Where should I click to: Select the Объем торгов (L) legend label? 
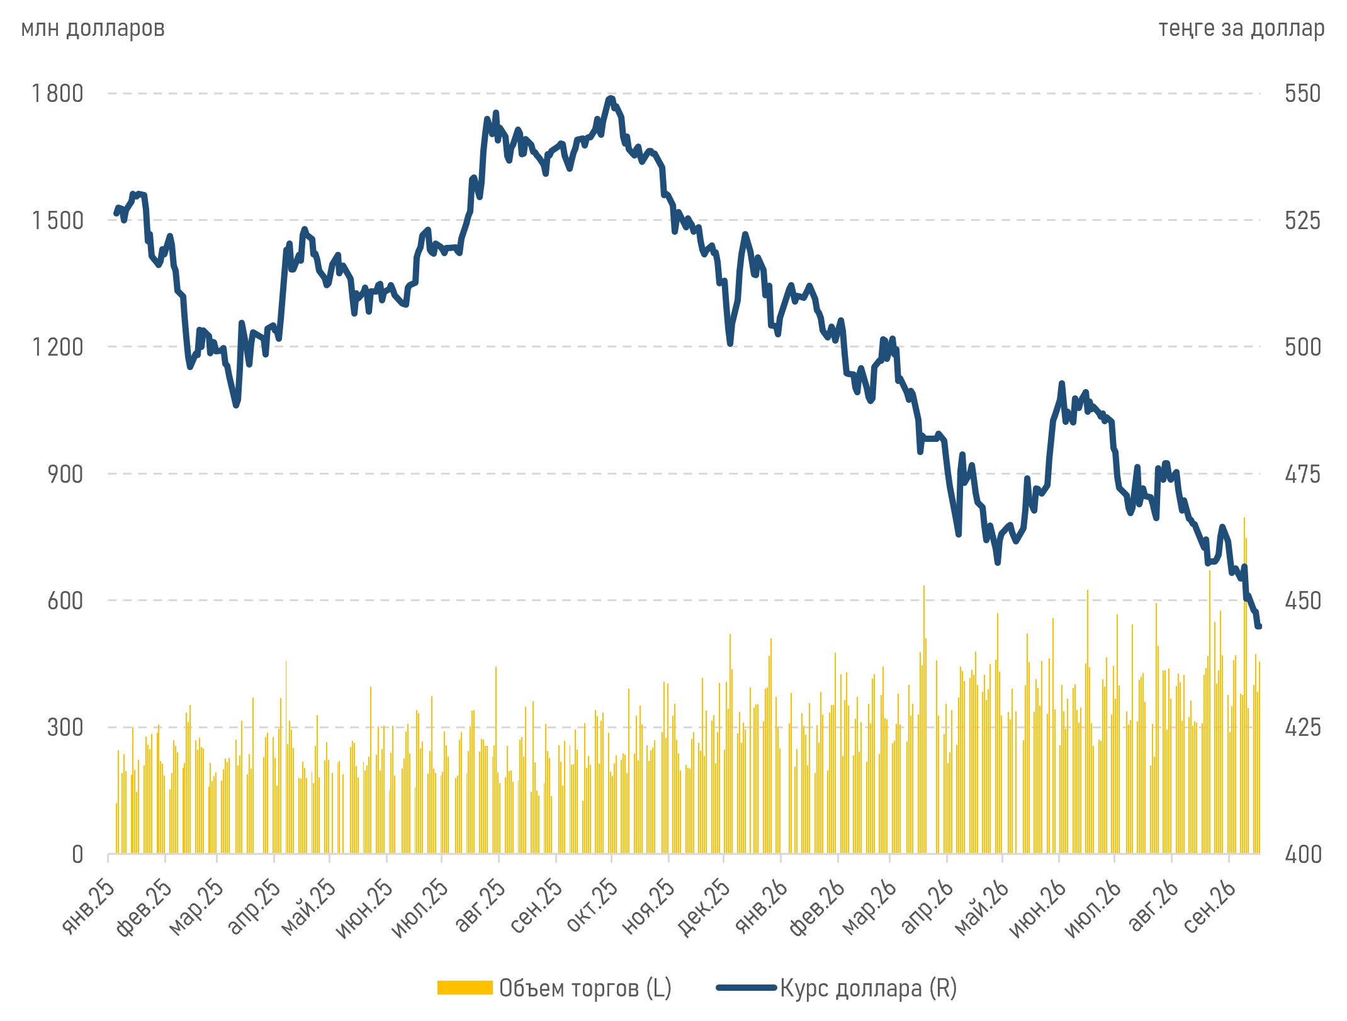point(585,988)
